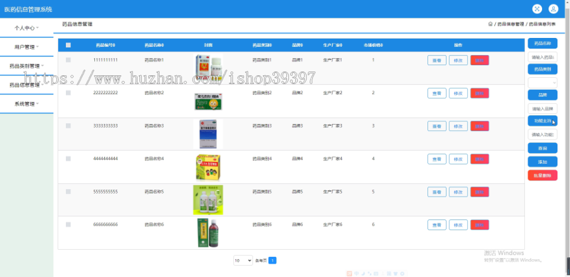The image size is (570, 277).
Task: Tick the checkbox for row 4444444444
Action: [x=68, y=159]
